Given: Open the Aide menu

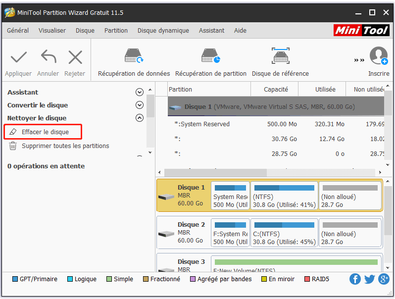Looking at the screenshot, I should (240, 31).
